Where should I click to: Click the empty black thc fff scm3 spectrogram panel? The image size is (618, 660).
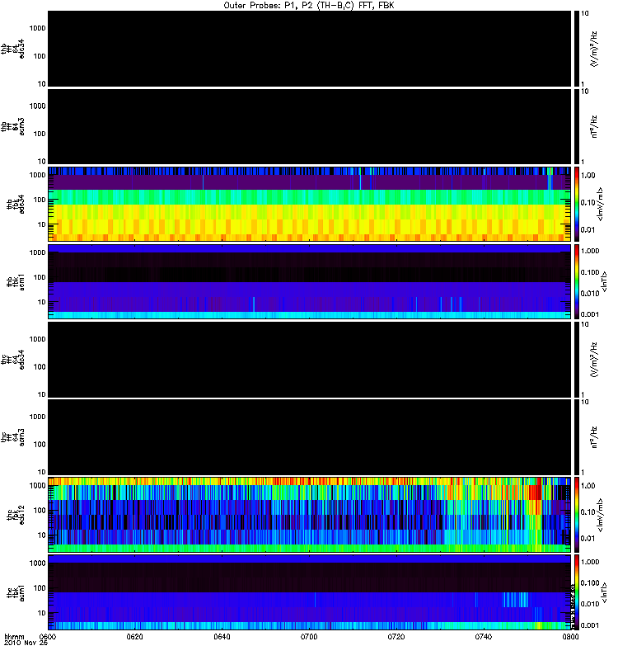pos(309,437)
